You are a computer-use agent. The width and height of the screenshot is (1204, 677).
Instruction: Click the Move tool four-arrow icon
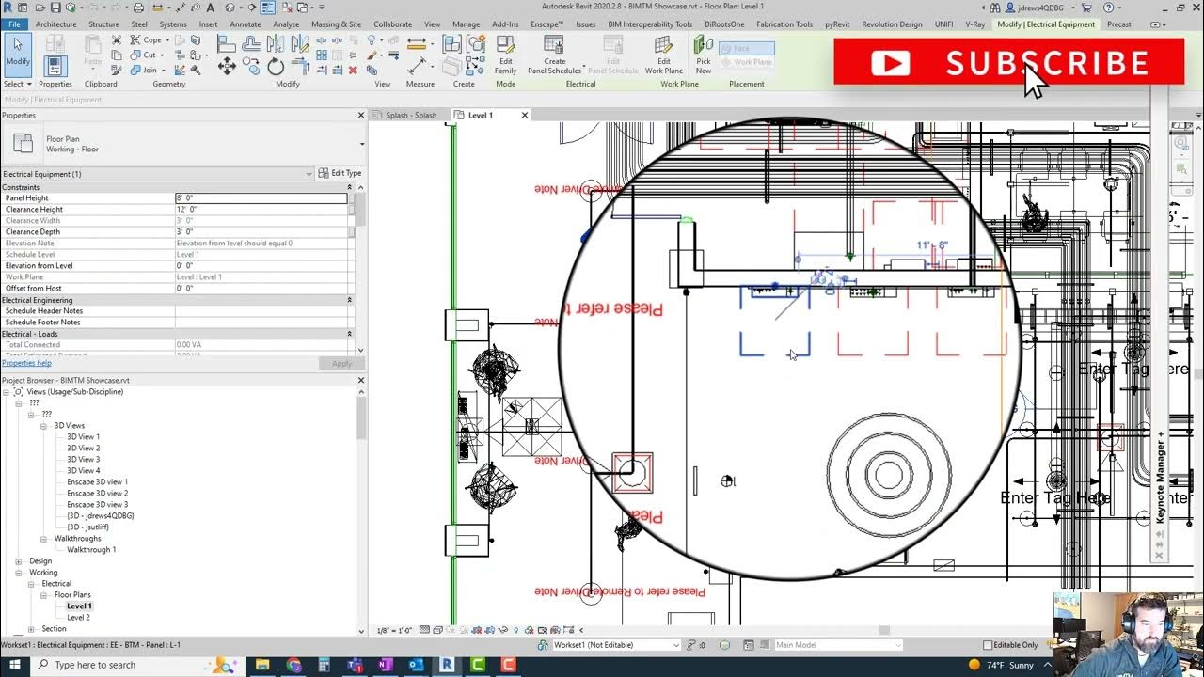click(x=227, y=65)
